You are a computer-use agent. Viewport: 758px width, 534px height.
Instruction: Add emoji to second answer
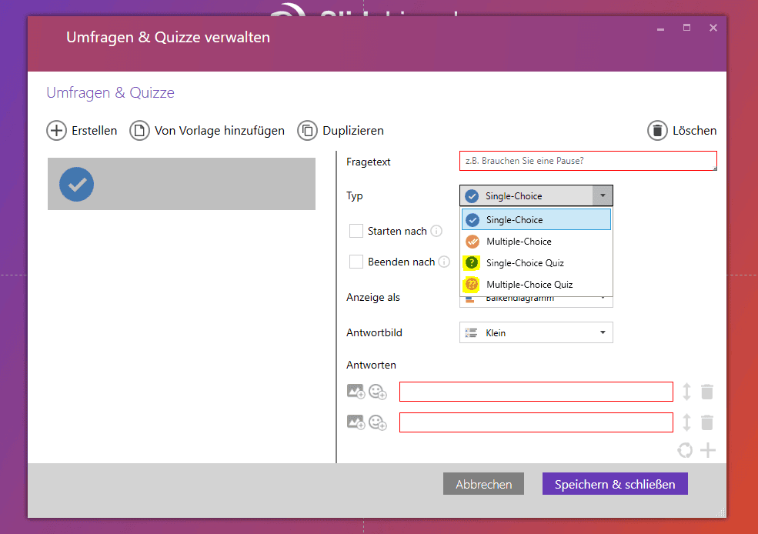pyautogui.click(x=377, y=422)
